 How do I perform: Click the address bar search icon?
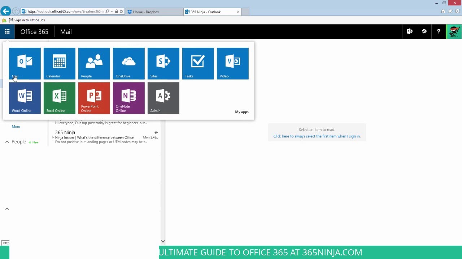[x=107, y=12]
